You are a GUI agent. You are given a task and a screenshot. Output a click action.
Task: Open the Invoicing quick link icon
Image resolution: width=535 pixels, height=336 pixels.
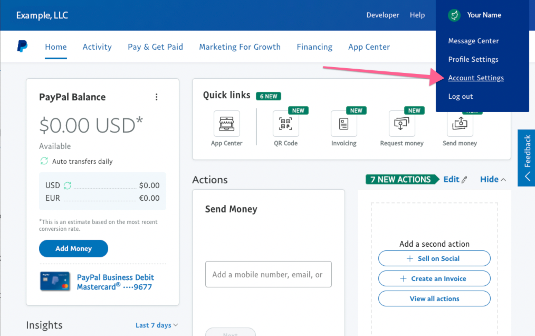pyautogui.click(x=343, y=124)
